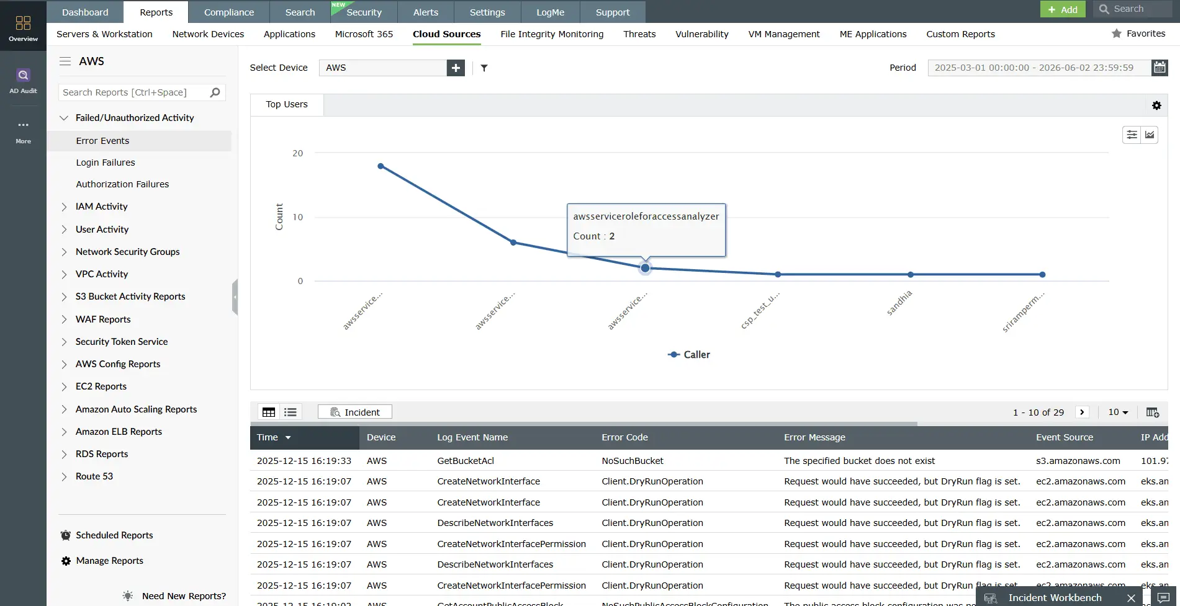Image resolution: width=1180 pixels, height=606 pixels.
Task: Open the Threats submenu
Action: pyautogui.click(x=639, y=34)
